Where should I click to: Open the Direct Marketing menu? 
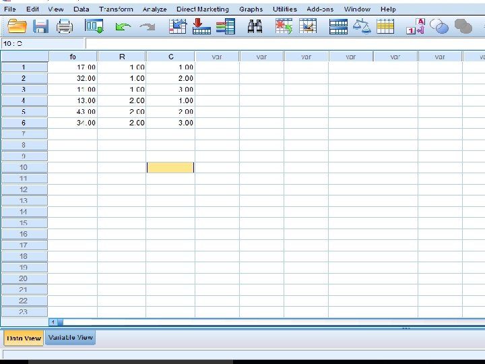tap(203, 9)
